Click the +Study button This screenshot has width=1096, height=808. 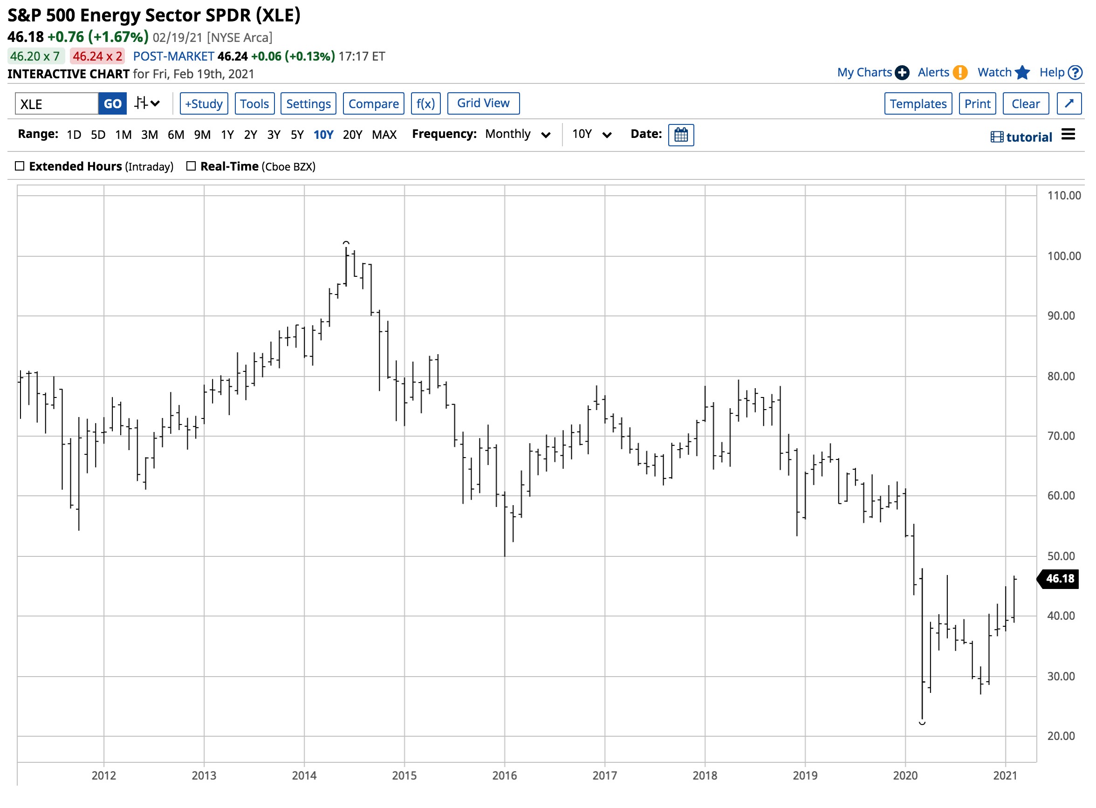[204, 104]
